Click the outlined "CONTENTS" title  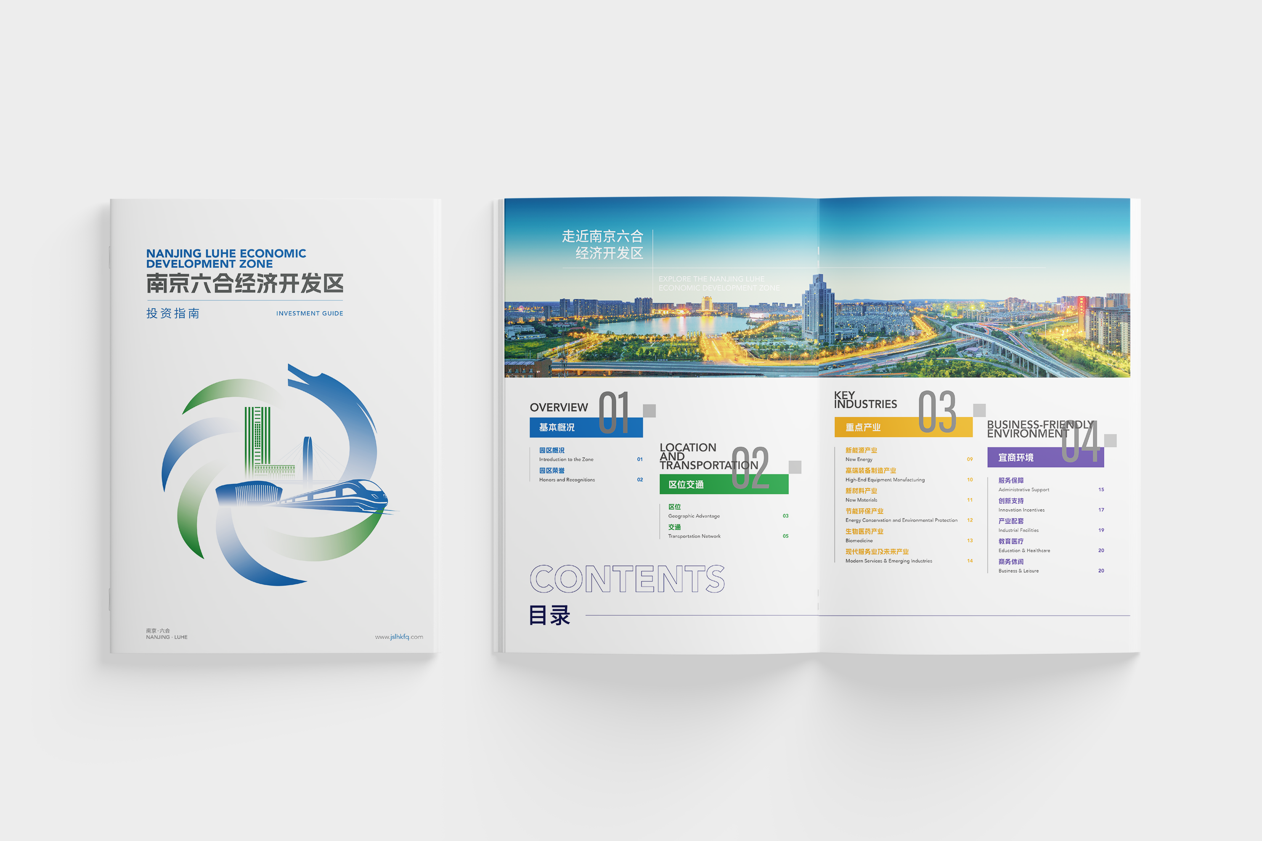pos(627,579)
